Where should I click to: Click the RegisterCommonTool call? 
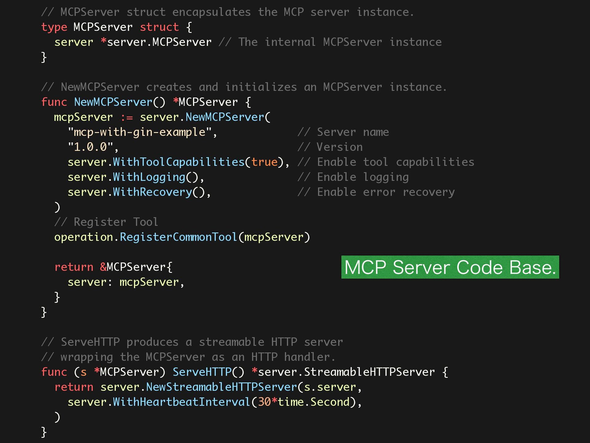(178, 237)
